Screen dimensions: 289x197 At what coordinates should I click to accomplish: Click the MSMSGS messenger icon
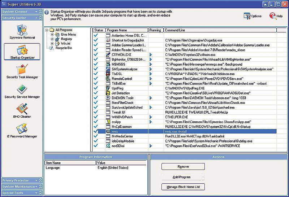[x=108, y=64]
